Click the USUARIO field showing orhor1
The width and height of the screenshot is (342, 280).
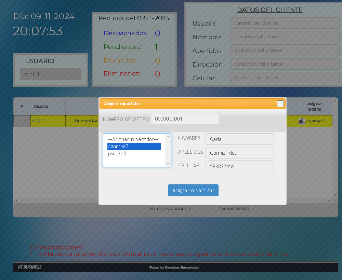51,74
